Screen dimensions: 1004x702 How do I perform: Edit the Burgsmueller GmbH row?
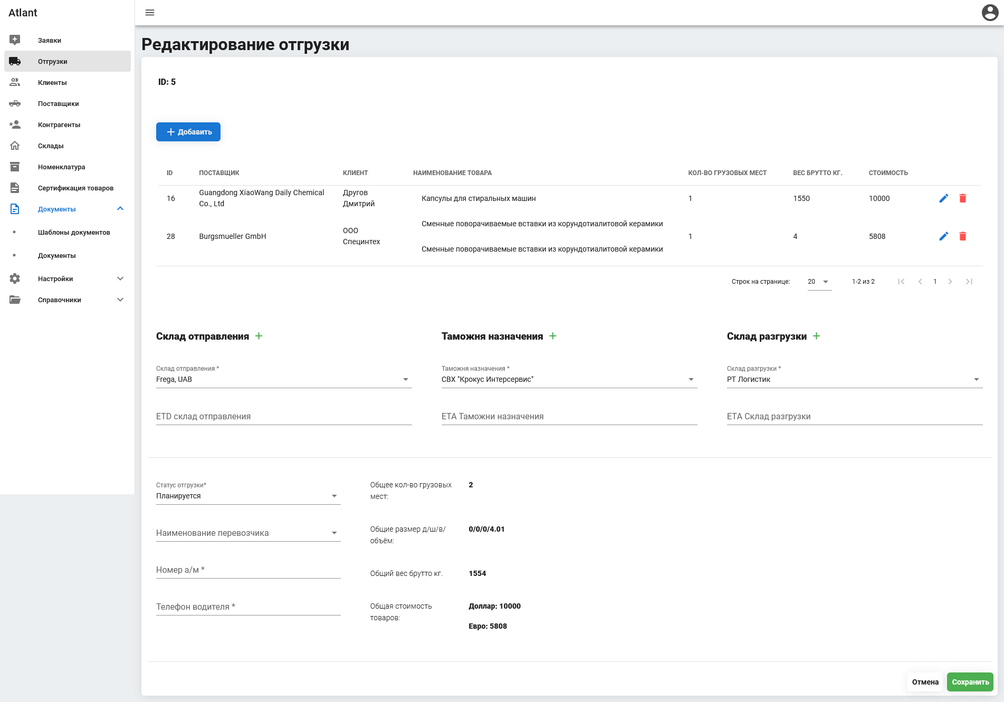pos(944,236)
